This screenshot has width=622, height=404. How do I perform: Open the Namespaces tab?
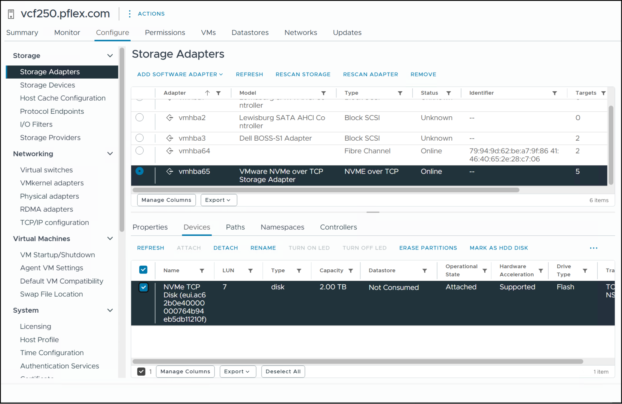(283, 227)
